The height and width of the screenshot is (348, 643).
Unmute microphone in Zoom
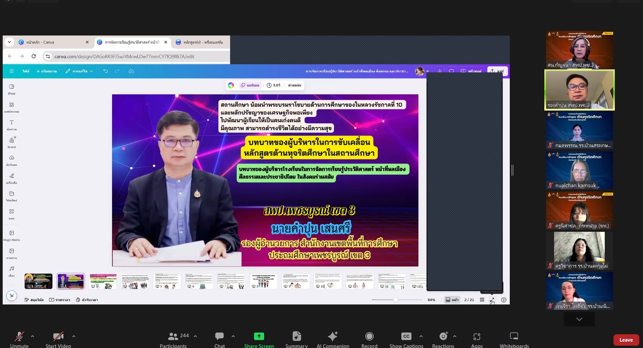pyautogui.click(x=19, y=339)
